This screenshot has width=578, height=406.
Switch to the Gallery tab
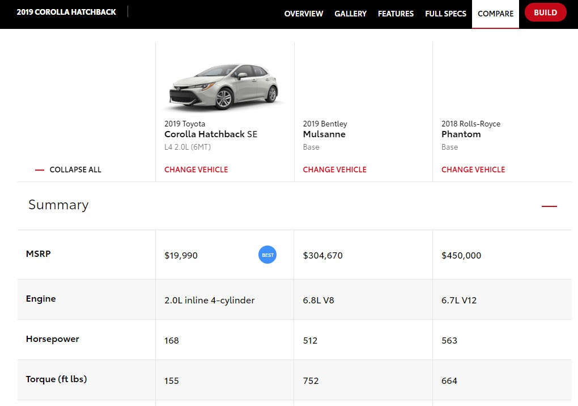tap(350, 14)
